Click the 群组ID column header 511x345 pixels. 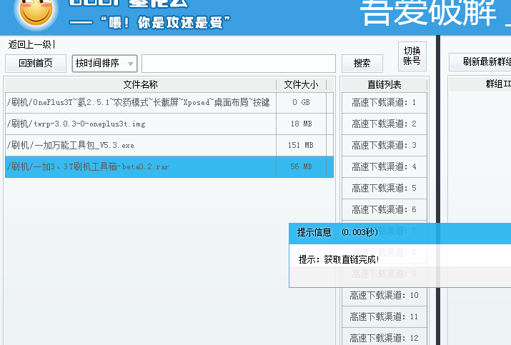pos(480,84)
